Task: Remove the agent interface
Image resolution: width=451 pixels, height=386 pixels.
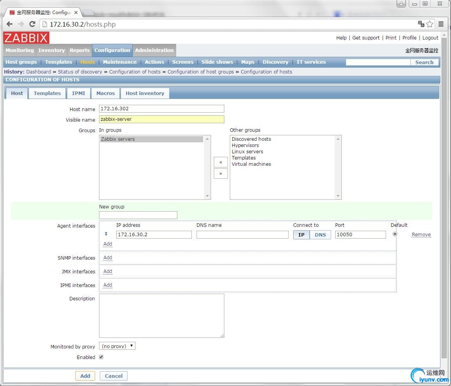Action: [421, 235]
